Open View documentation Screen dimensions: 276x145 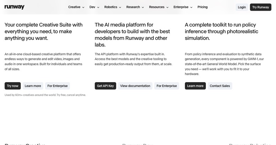[135, 86]
